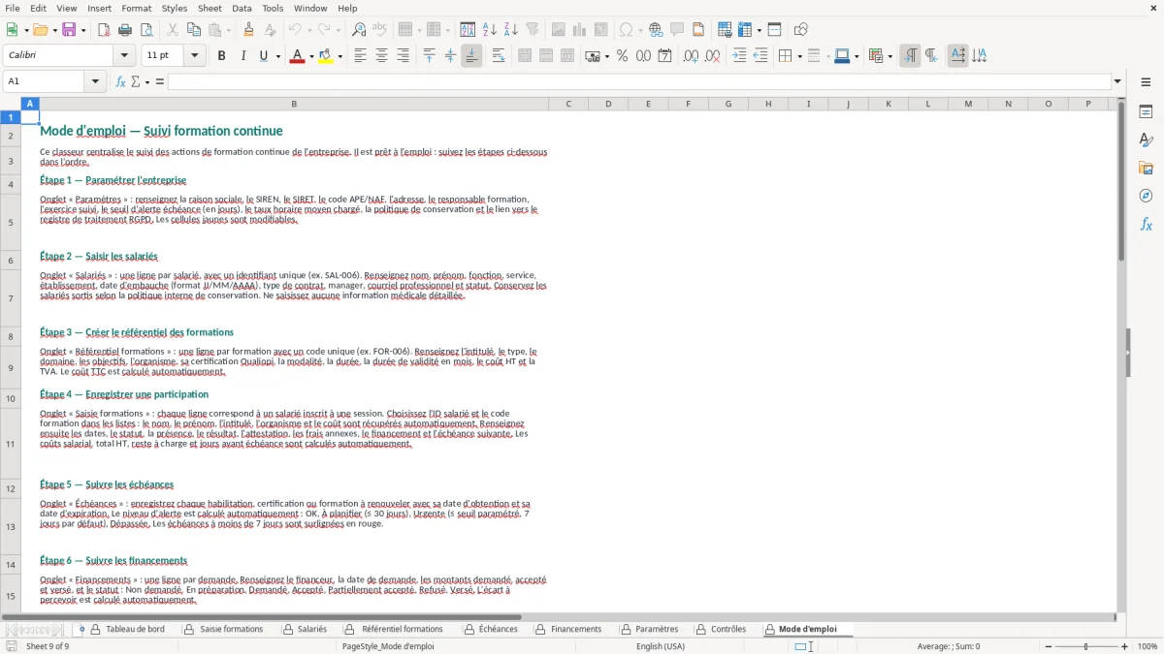Viewport: 1164px width, 654px height.
Task: Toggle italic formatting
Action: [242, 56]
